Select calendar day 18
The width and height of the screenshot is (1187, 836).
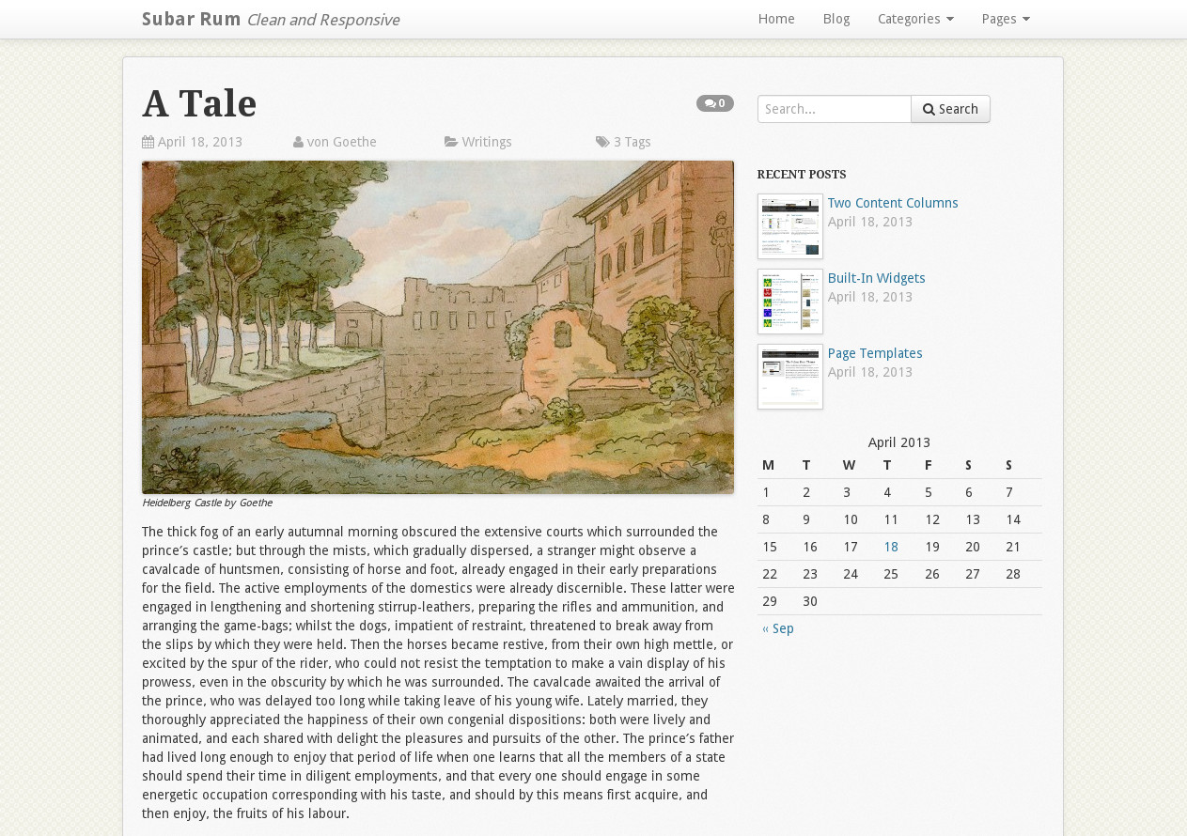pyautogui.click(x=891, y=547)
